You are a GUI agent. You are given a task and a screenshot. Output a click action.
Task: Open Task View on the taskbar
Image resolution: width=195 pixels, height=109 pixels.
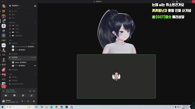(x=37, y=107)
